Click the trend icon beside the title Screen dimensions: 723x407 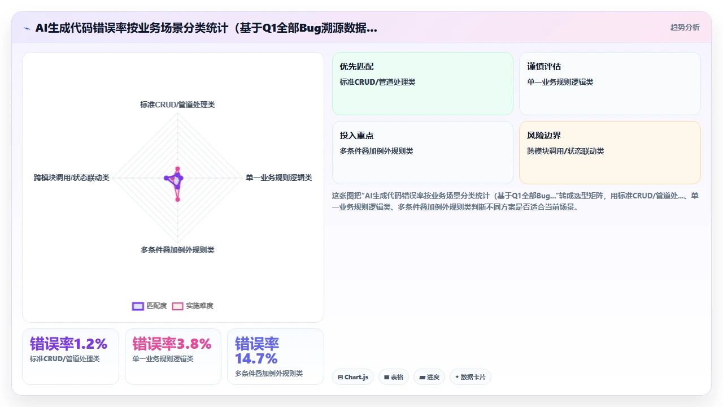tap(27, 28)
